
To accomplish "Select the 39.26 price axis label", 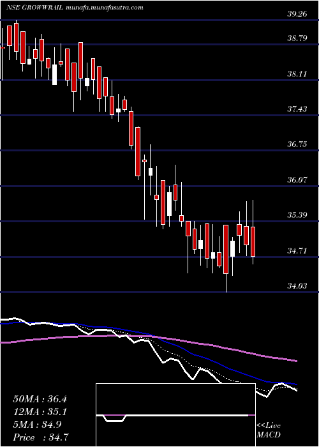I will (x=297, y=13).
